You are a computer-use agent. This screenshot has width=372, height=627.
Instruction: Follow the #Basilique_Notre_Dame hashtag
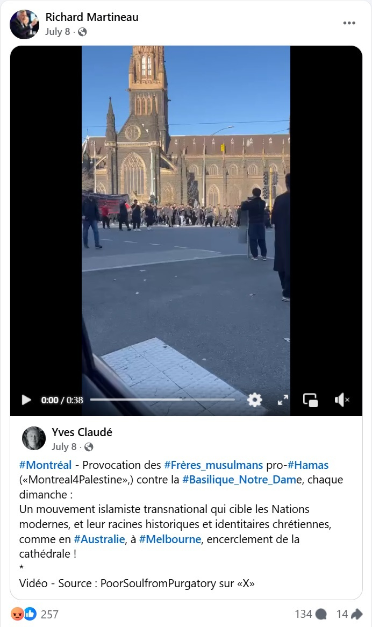click(x=242, y=480)
